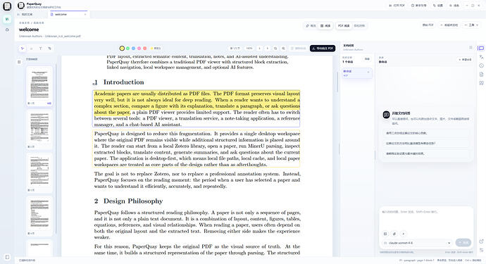Select the pen-icon view mode left of the grid option
This screenshot has width=486, height=264.
point(311,26)
